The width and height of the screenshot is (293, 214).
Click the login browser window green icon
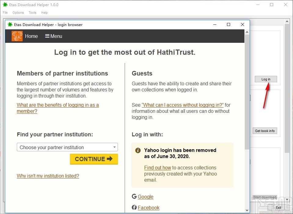click(10, 24)
